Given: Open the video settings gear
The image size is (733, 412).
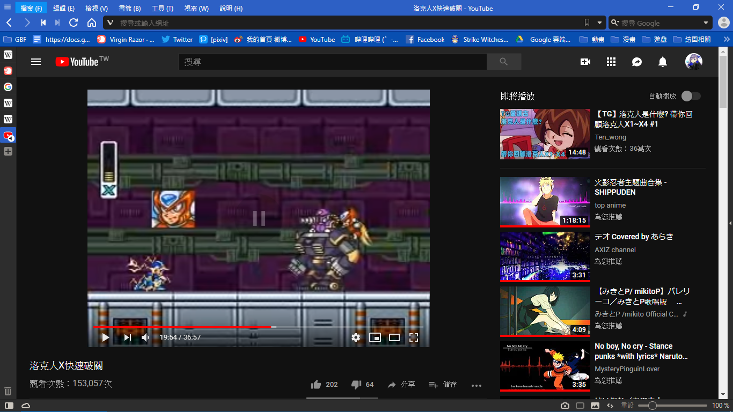Looking at the screenshot, I should [x=356, y=337].
